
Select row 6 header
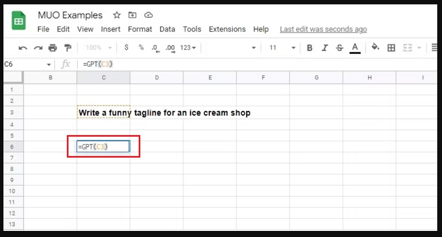[13, 147]
